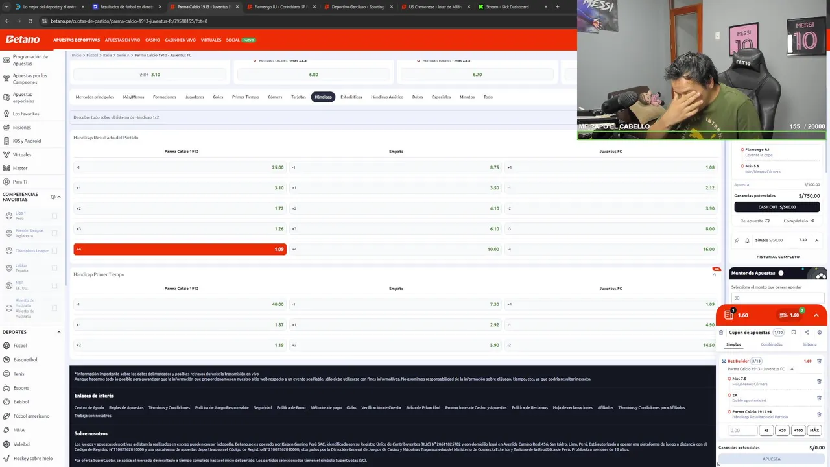Viewport: 830px width, 467px height.
Task: Add +20 to stake
Action: click(x=782, y=430)
